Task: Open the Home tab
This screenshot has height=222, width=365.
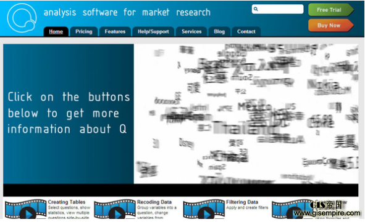Action: pos(56,31)
